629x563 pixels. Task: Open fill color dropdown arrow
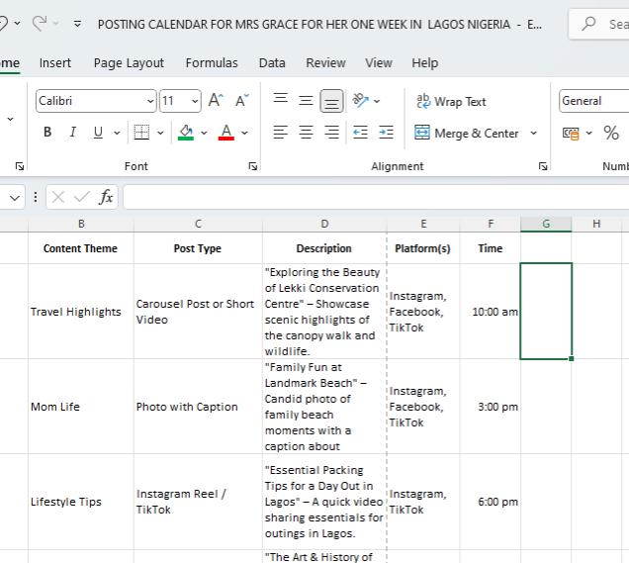click(204, 133)
